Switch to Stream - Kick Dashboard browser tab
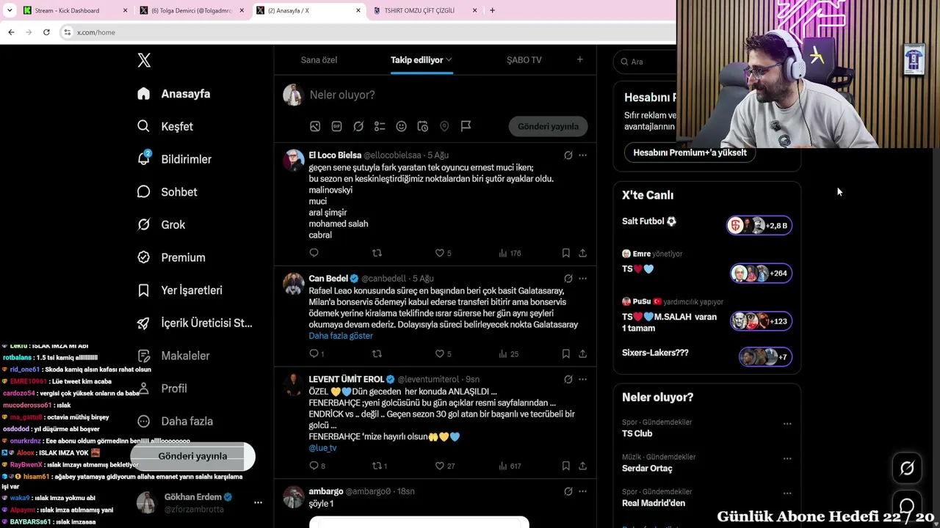940x528 pixels. click(75, 10)
